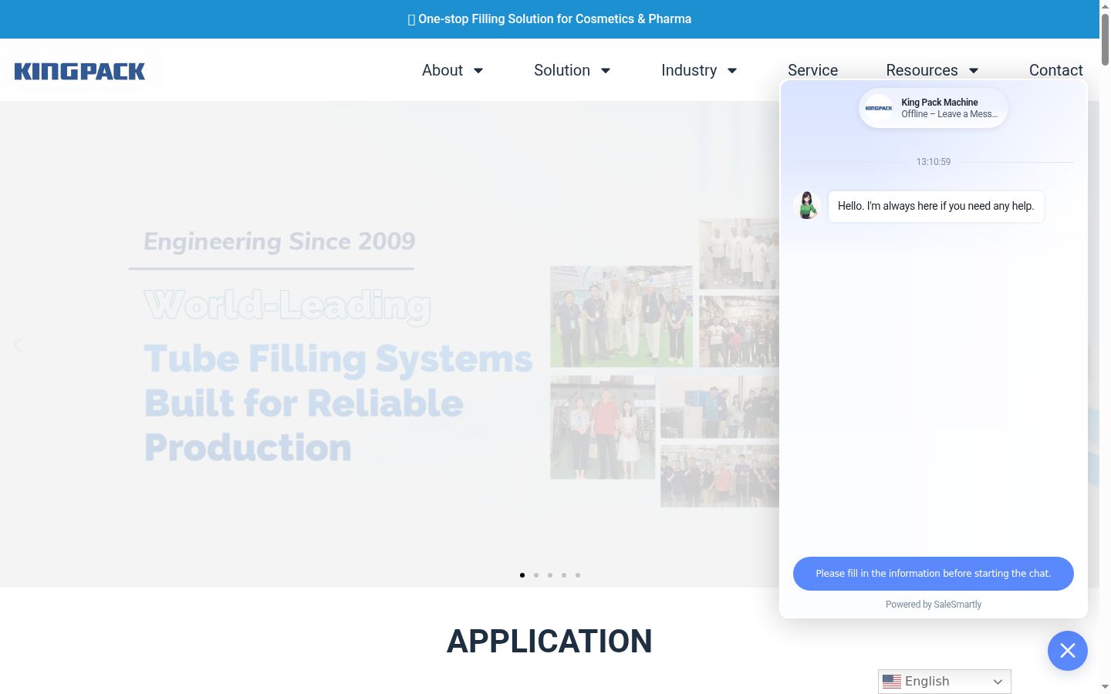Click the previous slide arrow on hero banner
The image size is (1111, 694).
(18, 345)
